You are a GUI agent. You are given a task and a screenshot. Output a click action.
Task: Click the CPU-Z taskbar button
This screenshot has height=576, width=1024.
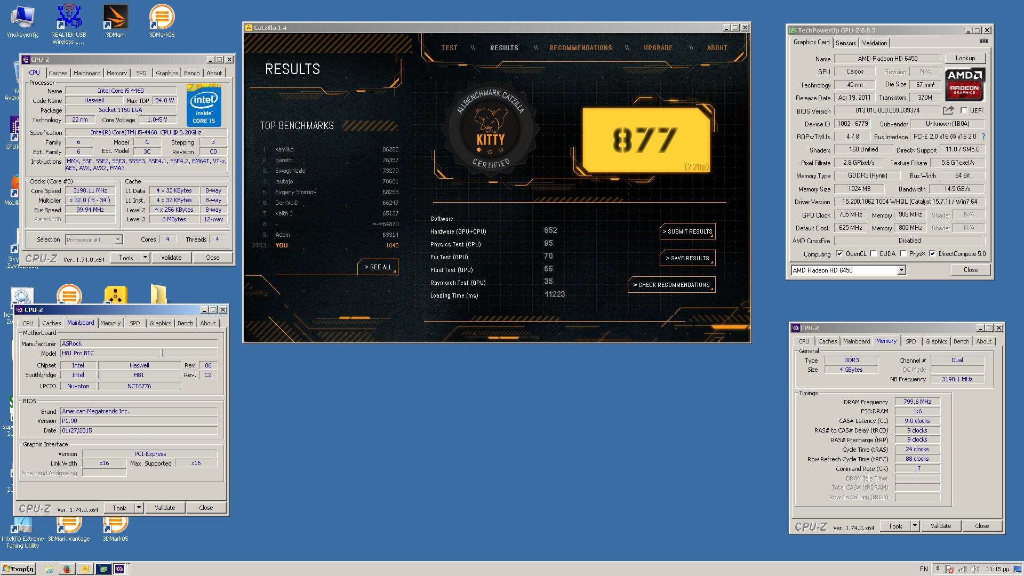click(x=120, y=569)
